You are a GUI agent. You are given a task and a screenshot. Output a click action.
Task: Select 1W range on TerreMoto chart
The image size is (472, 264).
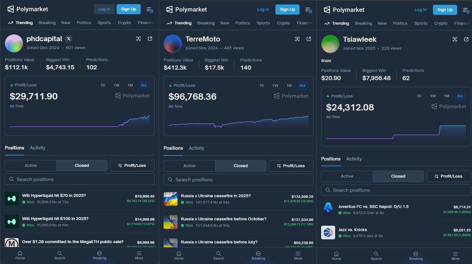(x=276, y=86)
